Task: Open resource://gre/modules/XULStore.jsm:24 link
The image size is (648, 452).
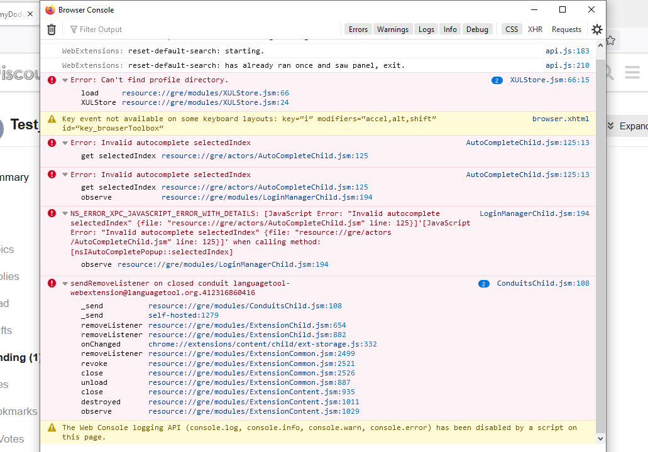Action: [206, 102]
